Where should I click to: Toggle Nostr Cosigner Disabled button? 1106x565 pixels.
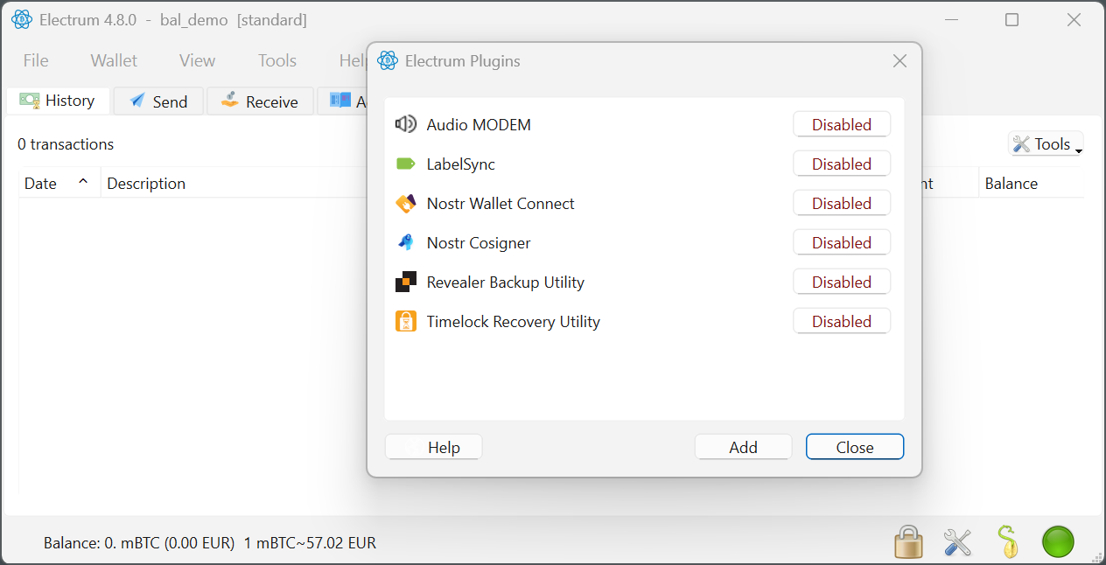tap(842, 242)
